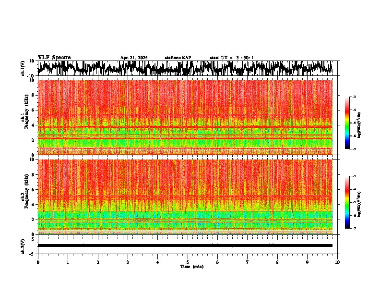The width and height of the screenshot is (380, 294).
Task: Click the ch.1 voltage waveform trace panel
Action: [187, 68]
